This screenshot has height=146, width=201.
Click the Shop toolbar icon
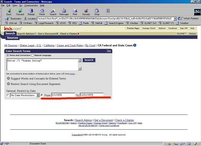click(97, 12)
